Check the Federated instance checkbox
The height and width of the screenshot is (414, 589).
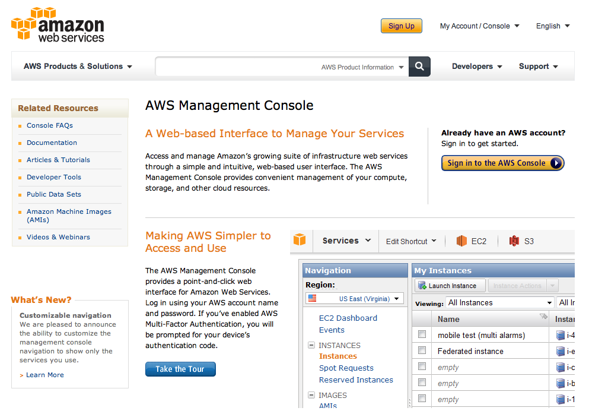pyautogui.click(x=422, y=350)
